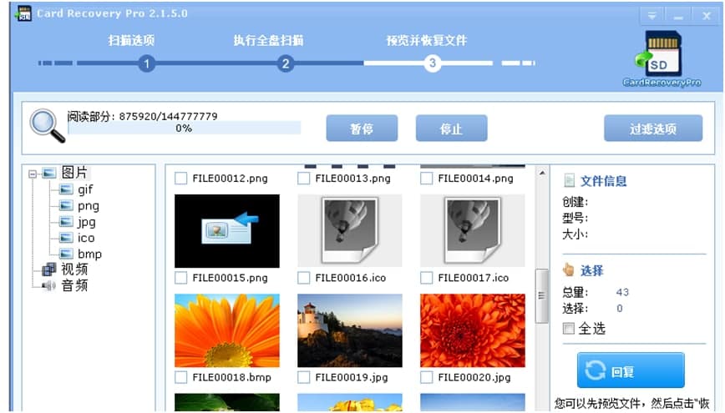
Task: Click the 总量 value 43
Action: pos(622,292)
